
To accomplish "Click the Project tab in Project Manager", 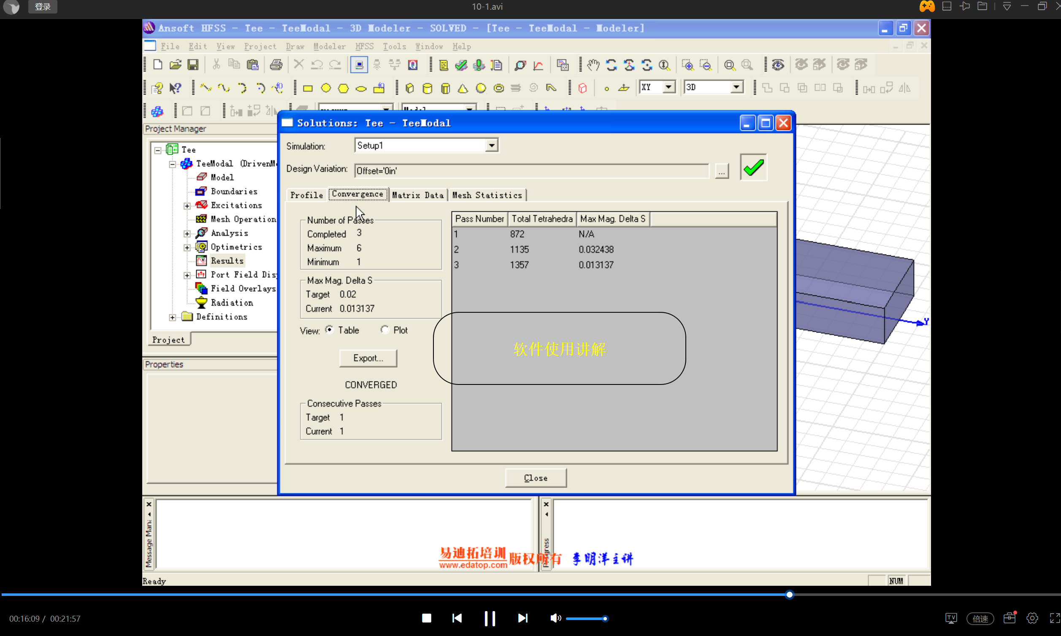I will 168,340.
